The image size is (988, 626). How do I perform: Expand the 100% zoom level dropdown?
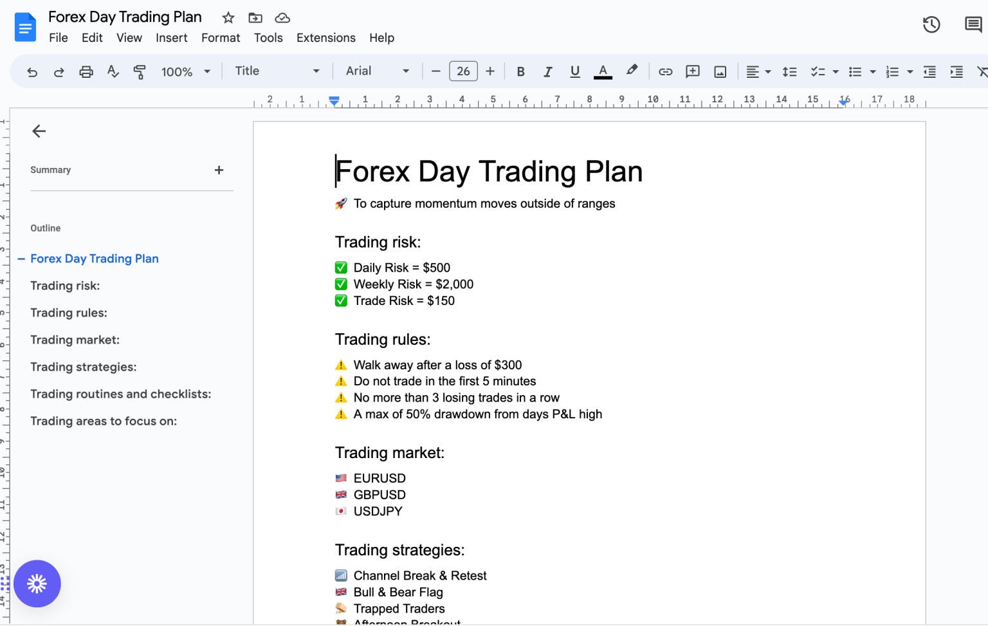pos(185,72)
